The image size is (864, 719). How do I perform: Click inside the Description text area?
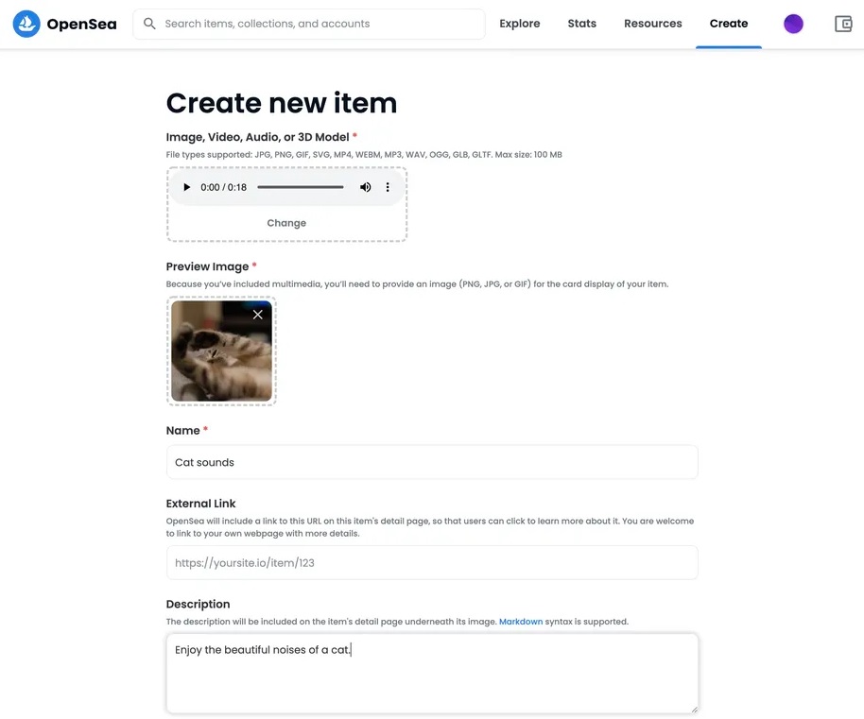coord(432,680)
